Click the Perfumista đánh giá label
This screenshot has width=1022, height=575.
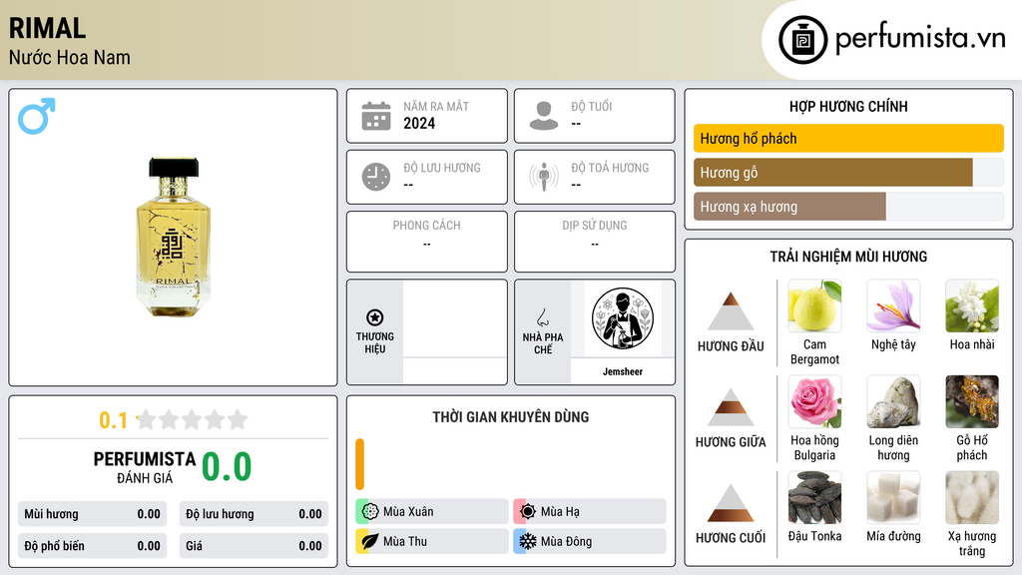[x=145, y=467]
